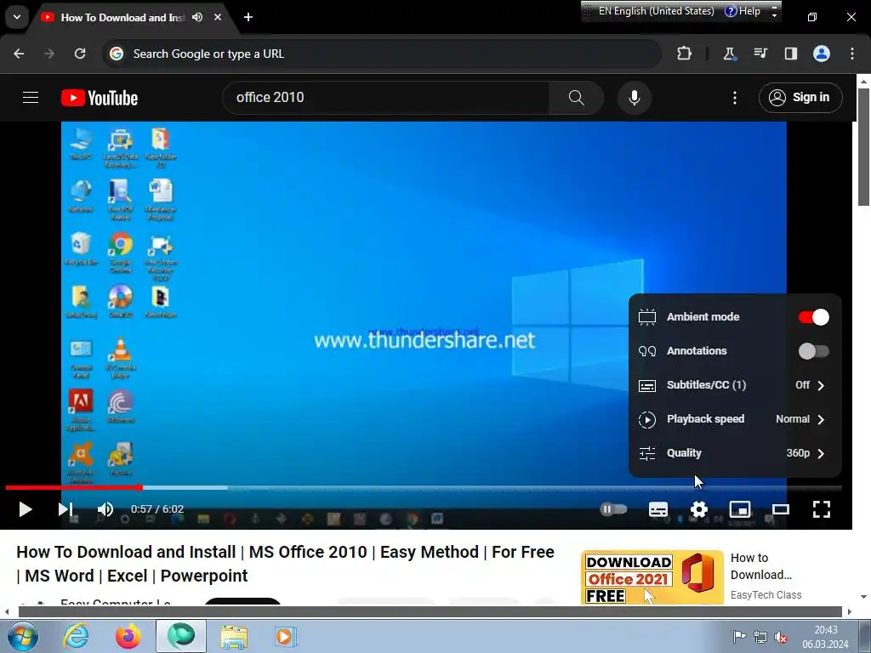The image size is (871, 653).
Task: Open the Playback speed submenu
Action: pos(735,419)
